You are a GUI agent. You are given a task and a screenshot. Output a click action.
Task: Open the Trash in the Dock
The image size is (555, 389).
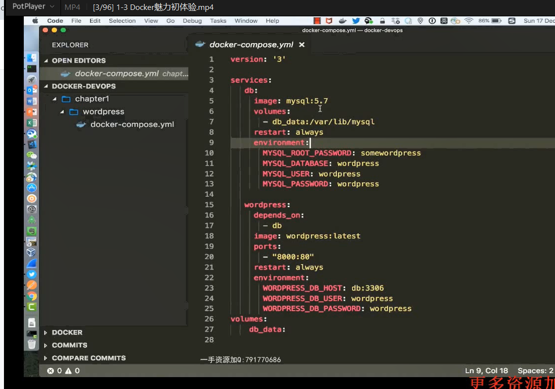pyautogui.click(x=32, y=344)
